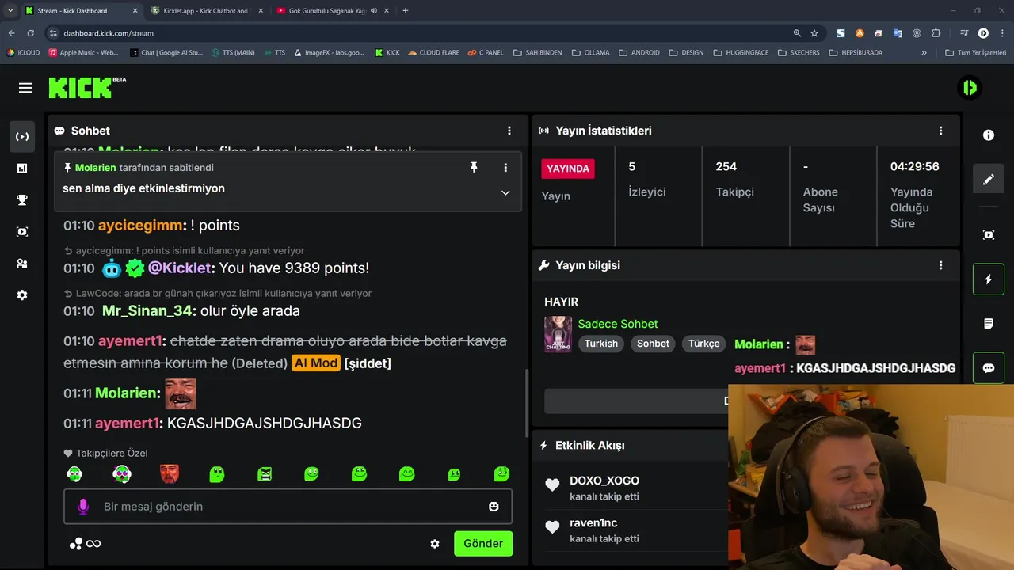Image resolution: width=1014 pixels, height=570 pixels.
Task: Click the chat scrollbar thumb
Action: pos(526,404)
